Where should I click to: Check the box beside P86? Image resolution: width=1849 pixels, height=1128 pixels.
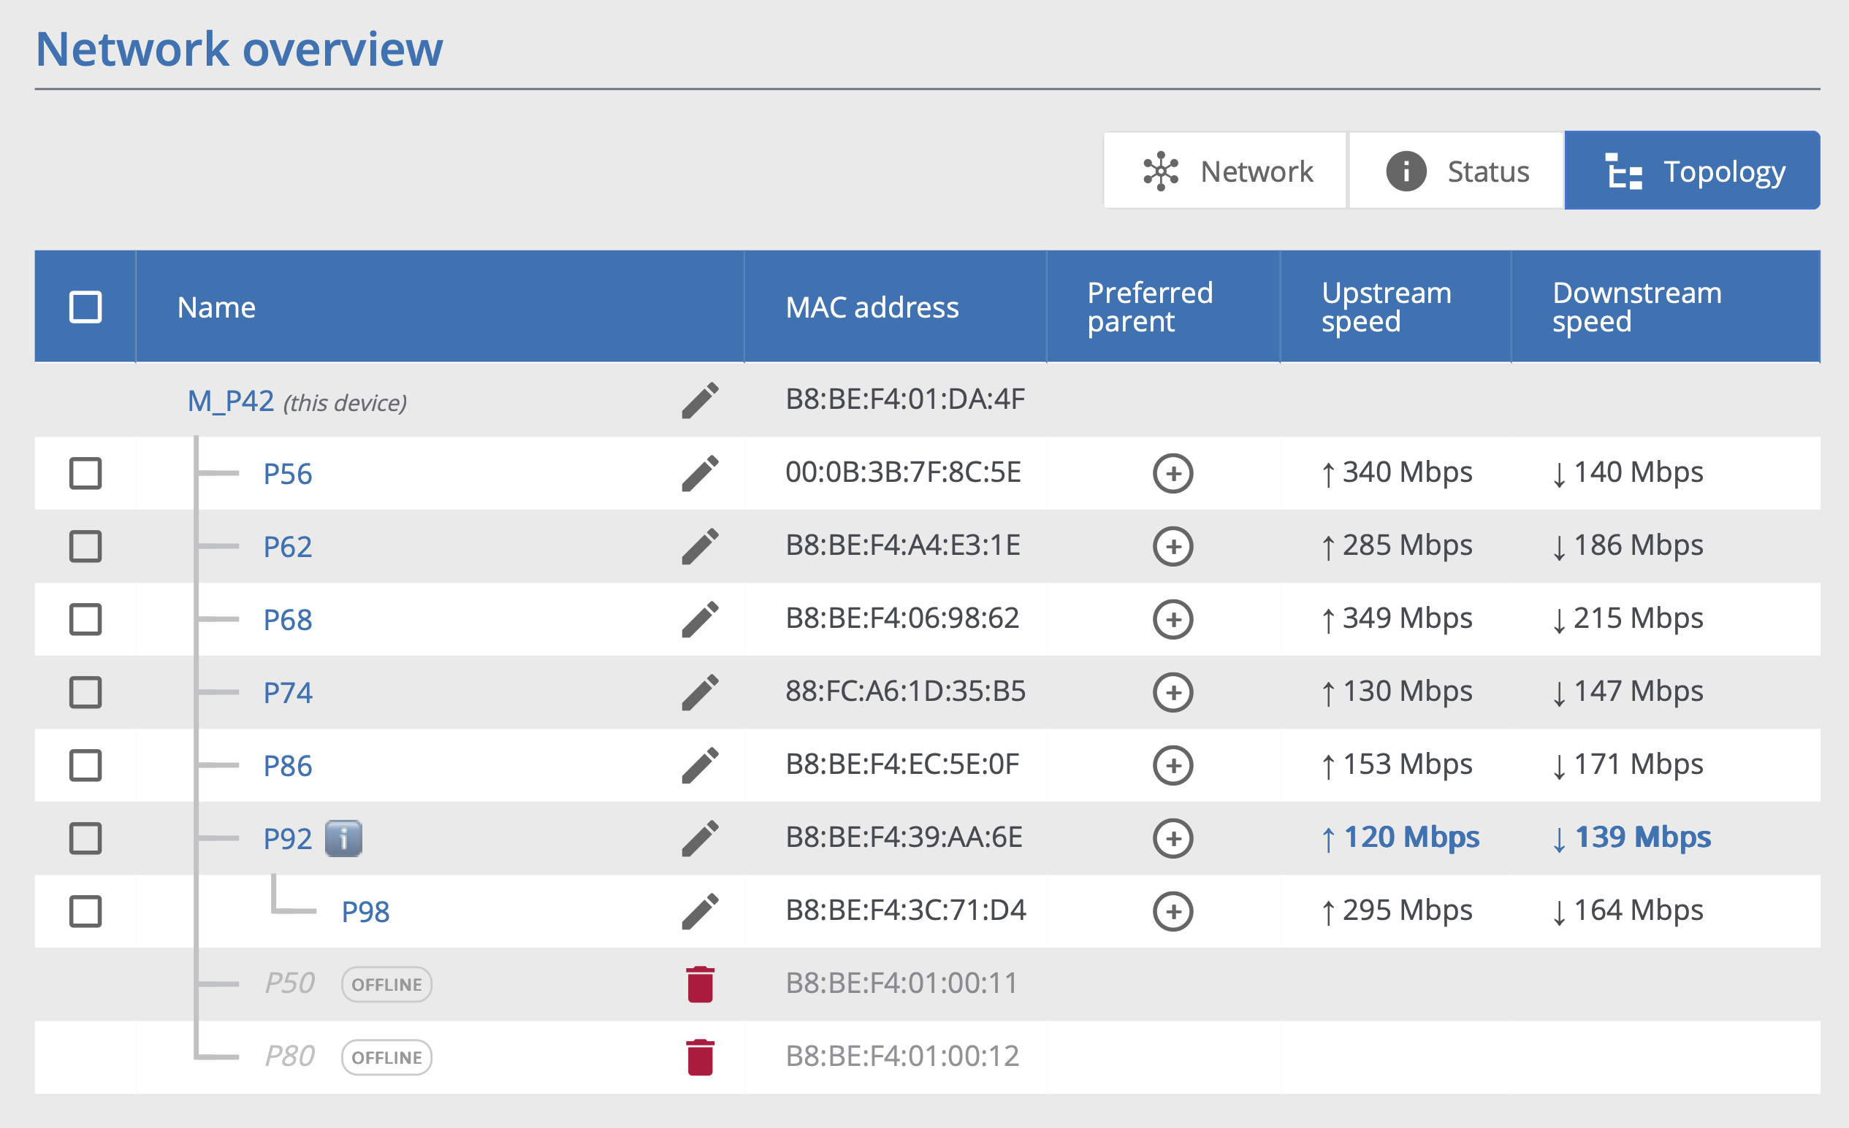tap(85, 765)
